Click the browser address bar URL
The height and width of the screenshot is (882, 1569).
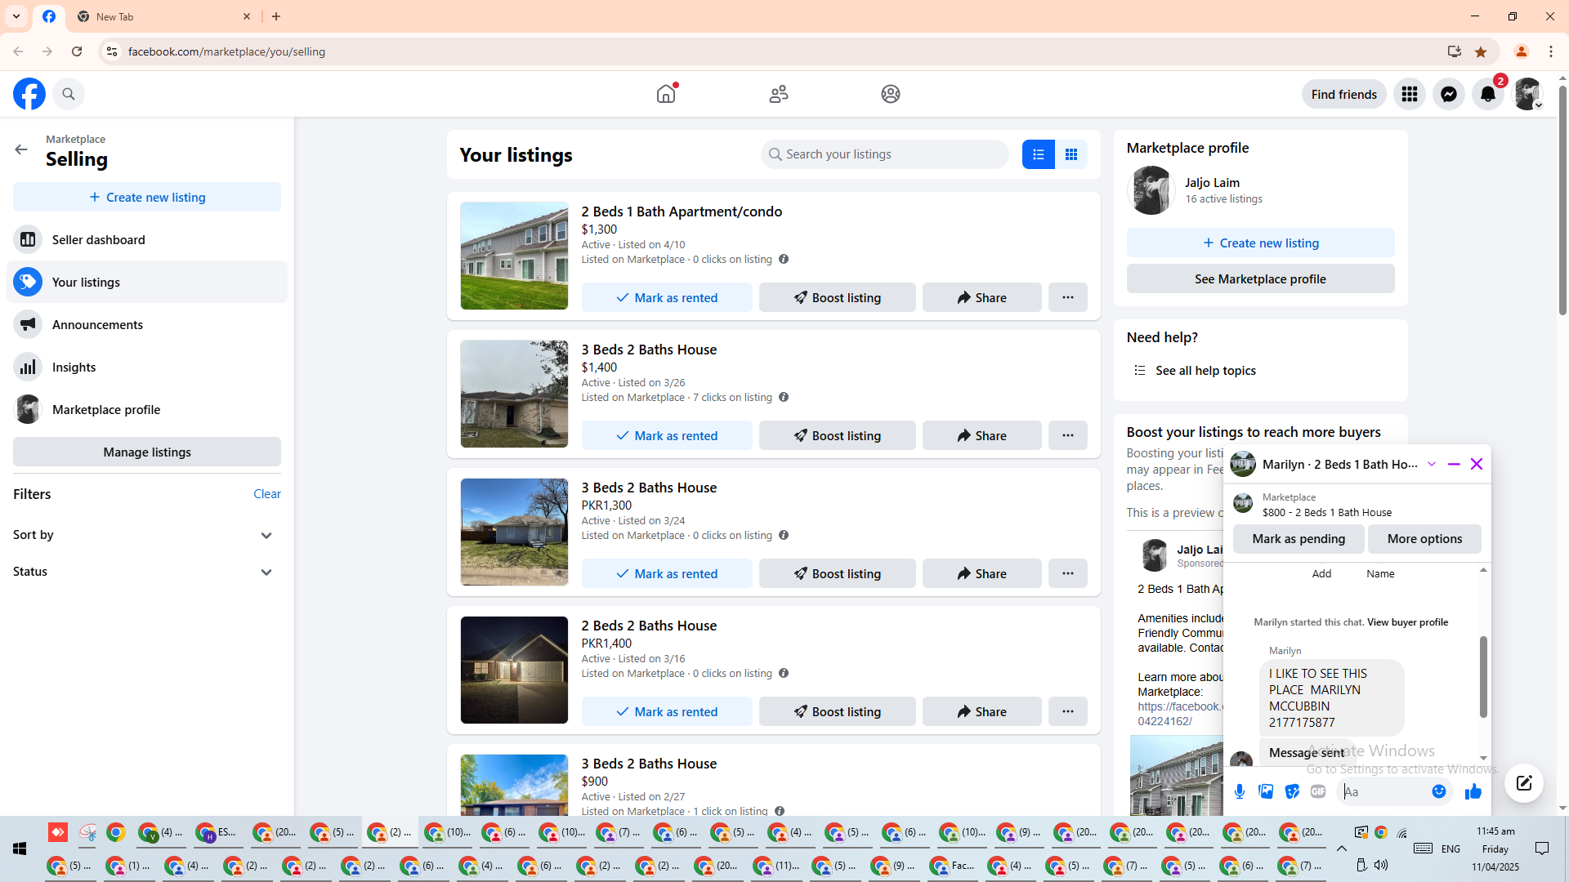click(227, 51)
